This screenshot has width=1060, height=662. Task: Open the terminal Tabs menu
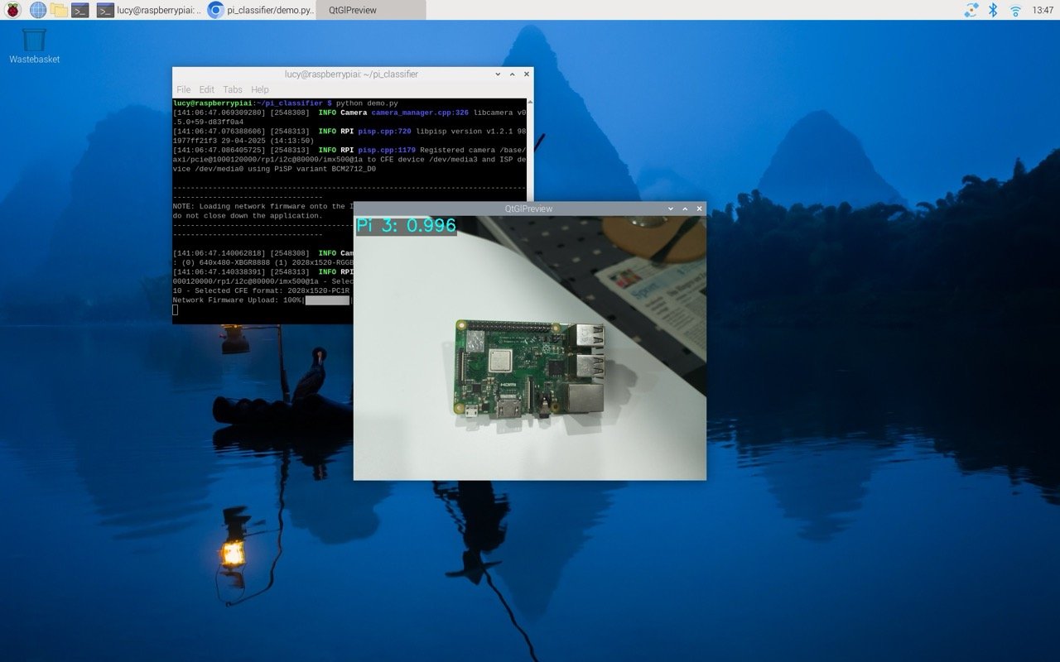(x=233, y=89)
